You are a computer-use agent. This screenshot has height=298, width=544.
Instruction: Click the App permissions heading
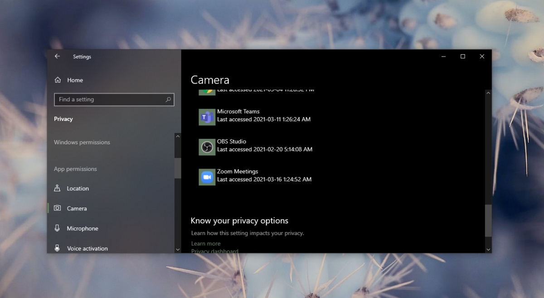pos(75,169)
